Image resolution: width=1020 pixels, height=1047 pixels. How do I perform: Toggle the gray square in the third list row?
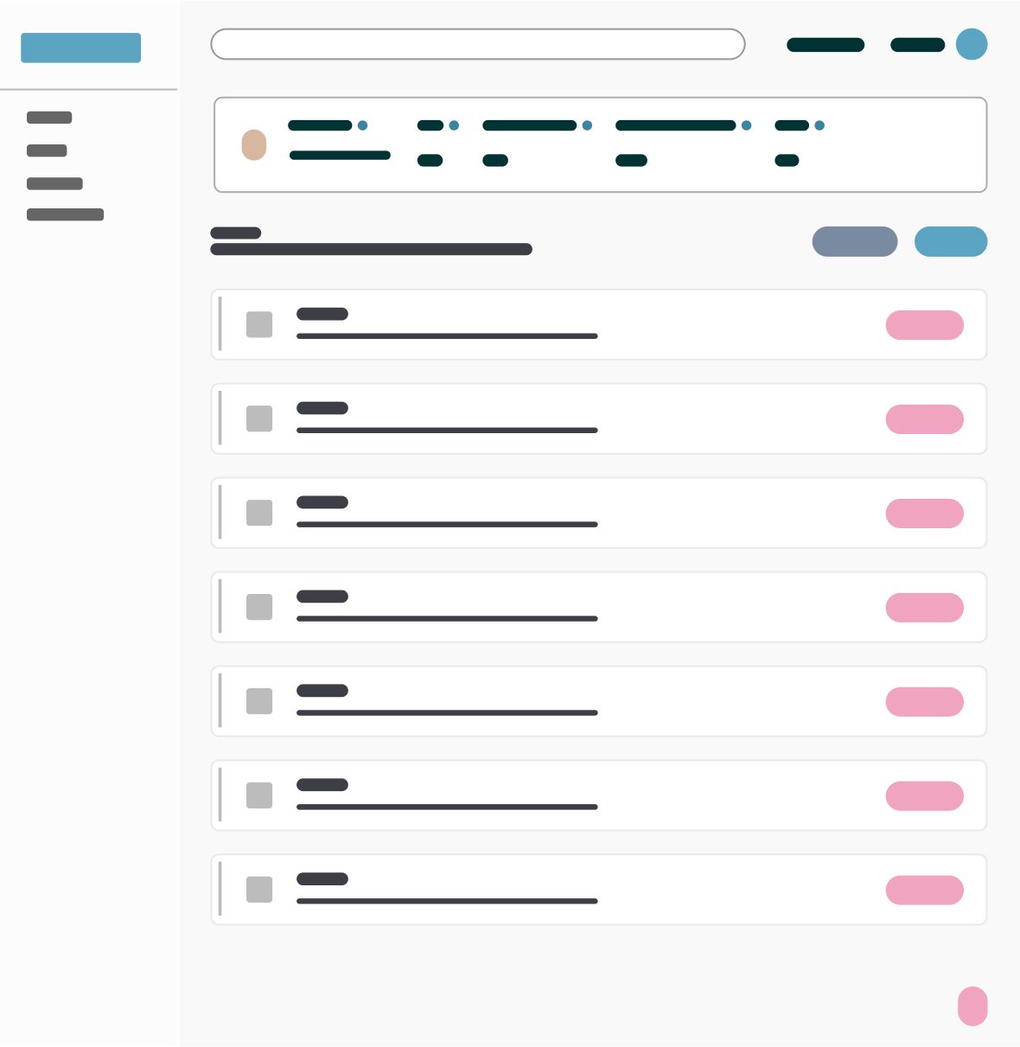pyautogui.click(x=259, y=513)
